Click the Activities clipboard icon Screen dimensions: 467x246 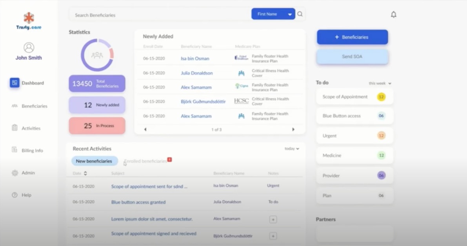coord(15,128)
